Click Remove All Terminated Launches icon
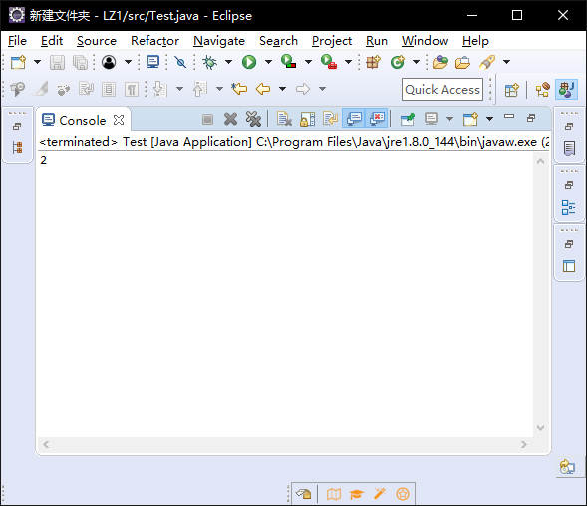587x506 pixels. (253, 119)
